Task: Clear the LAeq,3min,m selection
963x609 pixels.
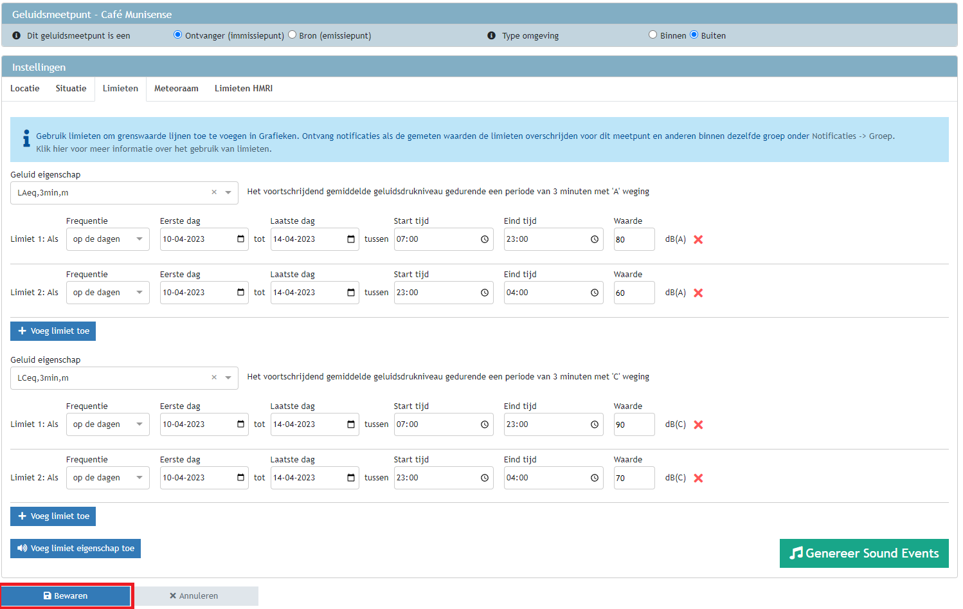Action: (214, 192)
